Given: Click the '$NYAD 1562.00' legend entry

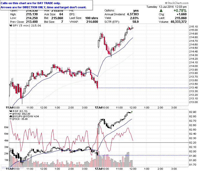Looking at the screenshot, I should point(21,114).
